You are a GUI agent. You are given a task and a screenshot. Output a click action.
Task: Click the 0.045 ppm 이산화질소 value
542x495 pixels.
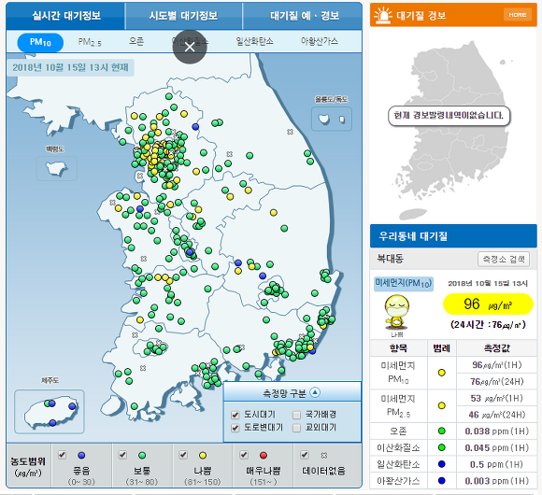[x=497, y=447]
